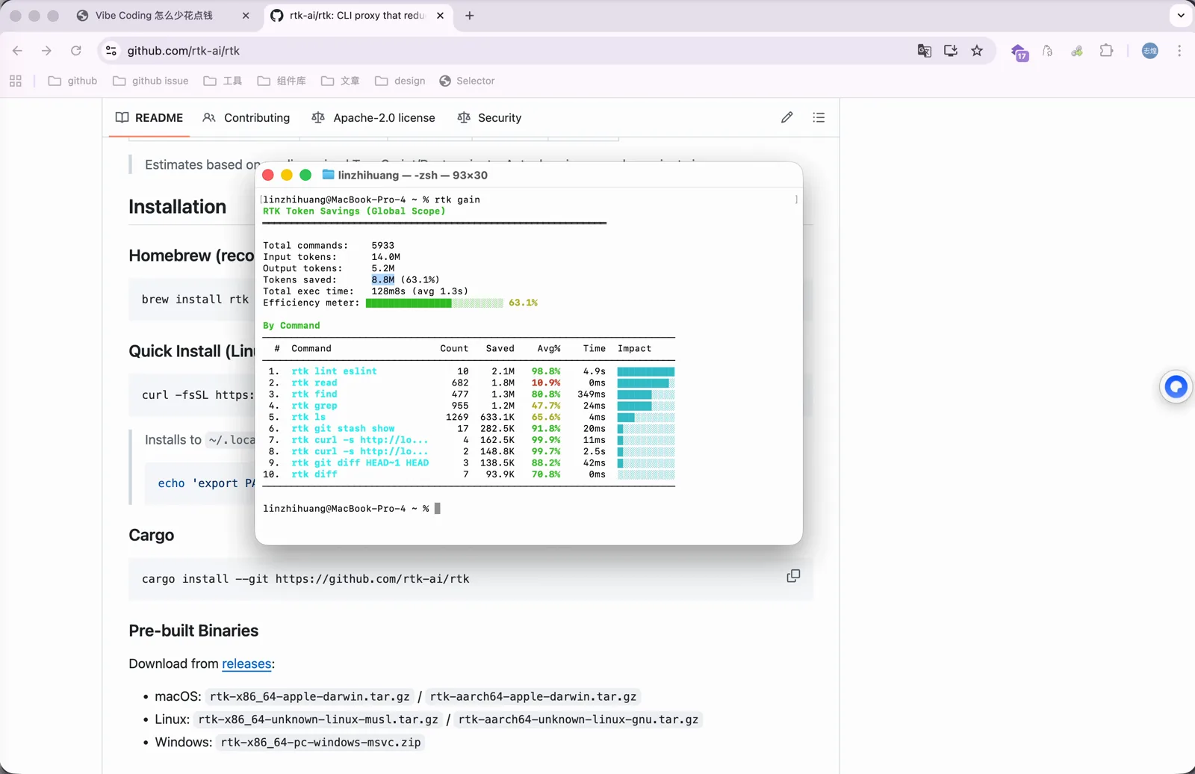Click the 'Installation' heading
The width and height of the screenshot is (1195, 774).
[177, 207]
